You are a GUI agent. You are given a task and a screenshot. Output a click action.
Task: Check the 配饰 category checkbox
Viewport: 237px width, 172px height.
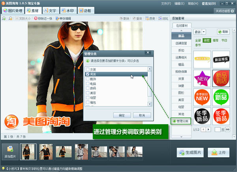[88, 79]
